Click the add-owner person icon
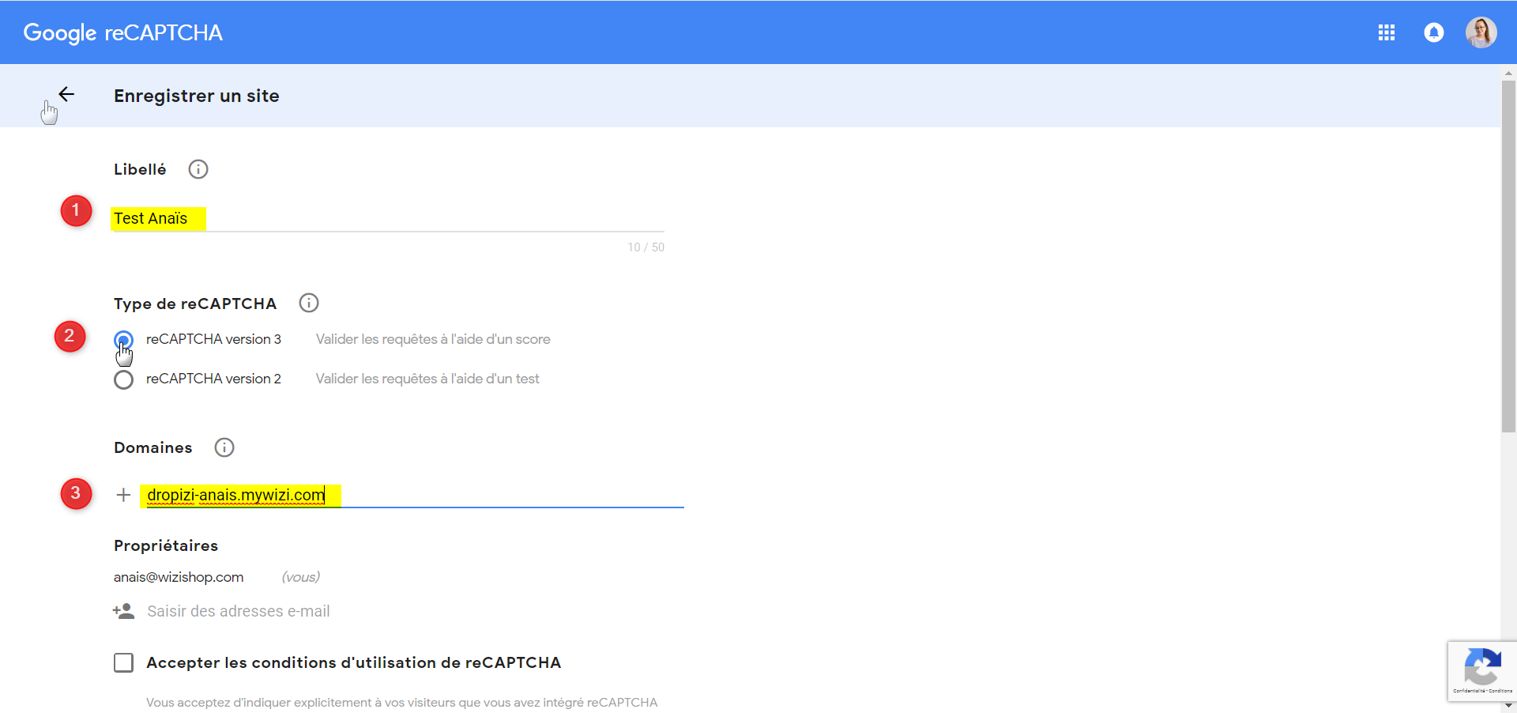The height and width of the screenshot is (713, 1517). pos(123,611)
